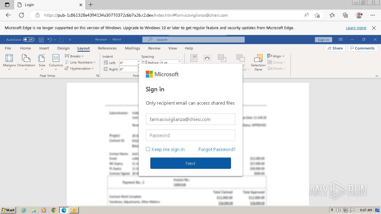Screen dimensions: 381x214
Task: Launch Internet Explorer from taskbar
Action: 24,210
